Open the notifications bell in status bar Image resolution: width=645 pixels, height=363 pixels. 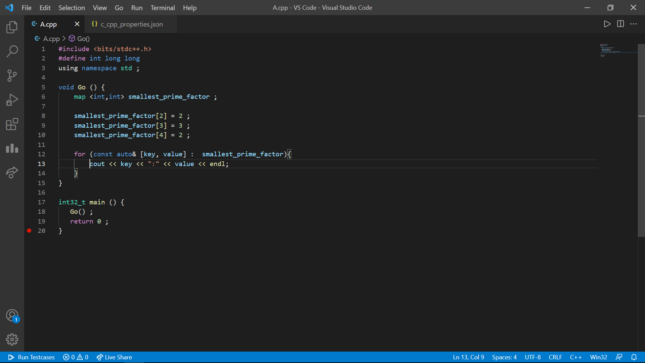tap(634, 357)
